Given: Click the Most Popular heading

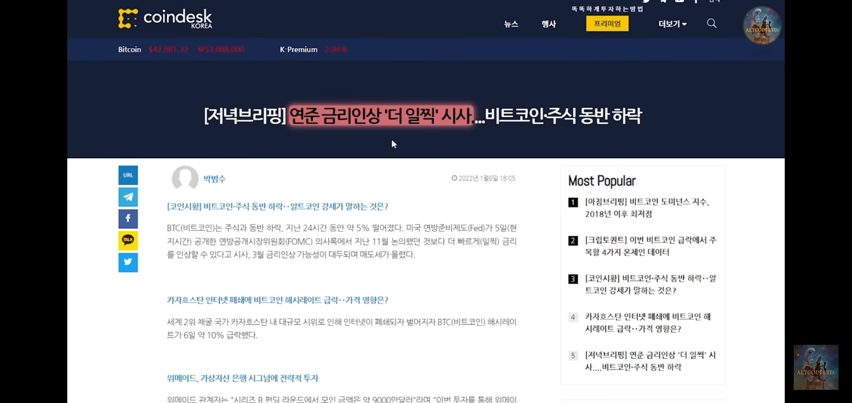Looking at the screenshot, I should 602,181.
